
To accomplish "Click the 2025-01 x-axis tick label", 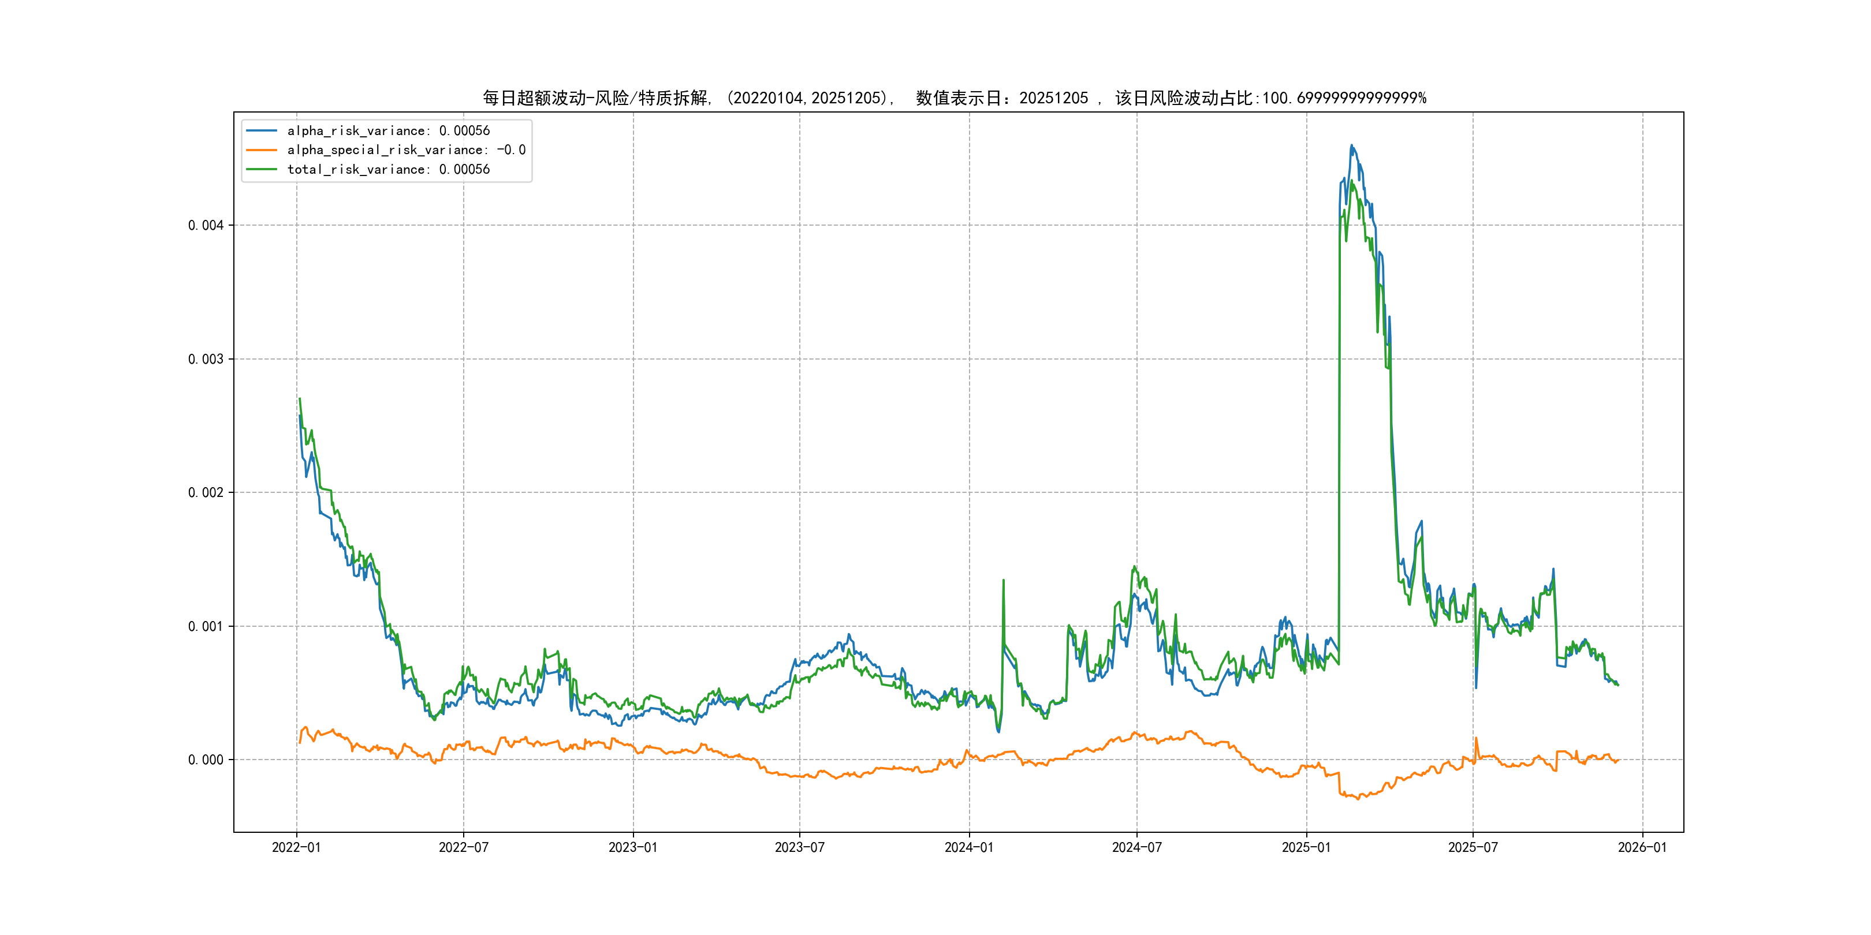I will (x=1306, y=847).
